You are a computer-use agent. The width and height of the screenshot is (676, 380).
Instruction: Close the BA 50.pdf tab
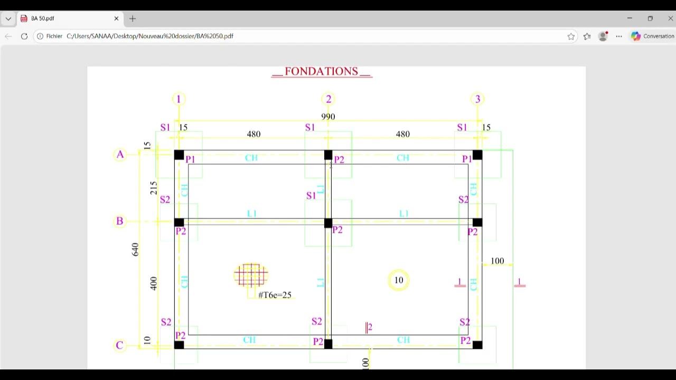pos(116,18)
